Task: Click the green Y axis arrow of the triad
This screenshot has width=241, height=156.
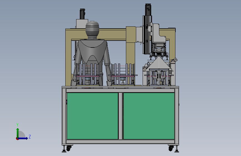Action: coord(18,133)
